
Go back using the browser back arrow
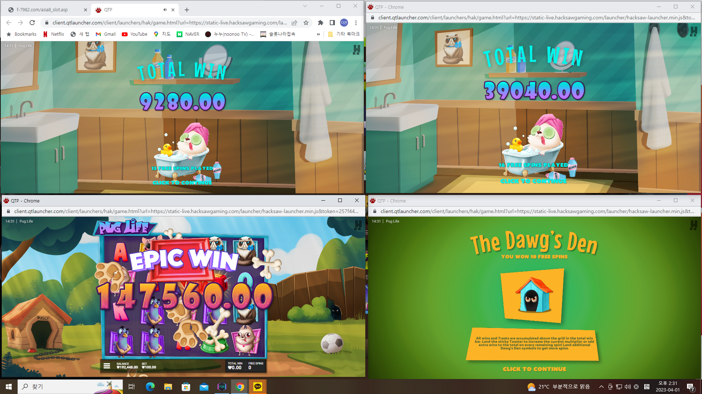coord(9,23)
